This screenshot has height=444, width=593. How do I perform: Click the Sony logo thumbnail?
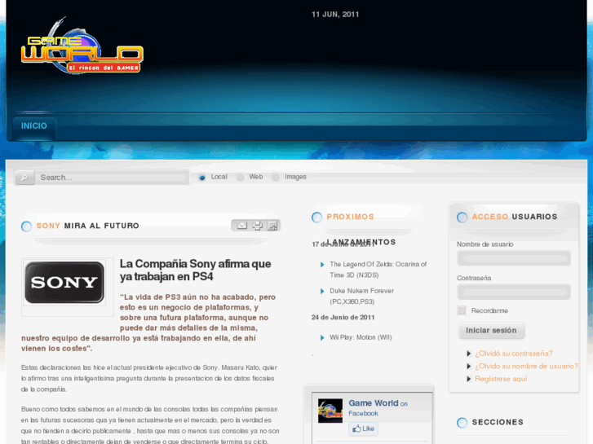click(x=64, y=282)
